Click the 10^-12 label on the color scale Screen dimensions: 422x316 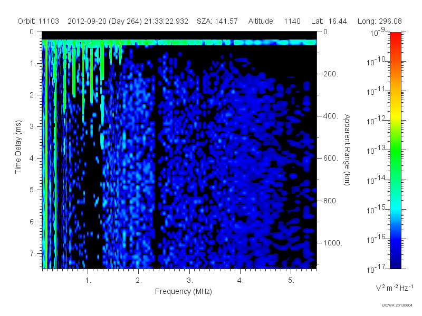(376, 120)
